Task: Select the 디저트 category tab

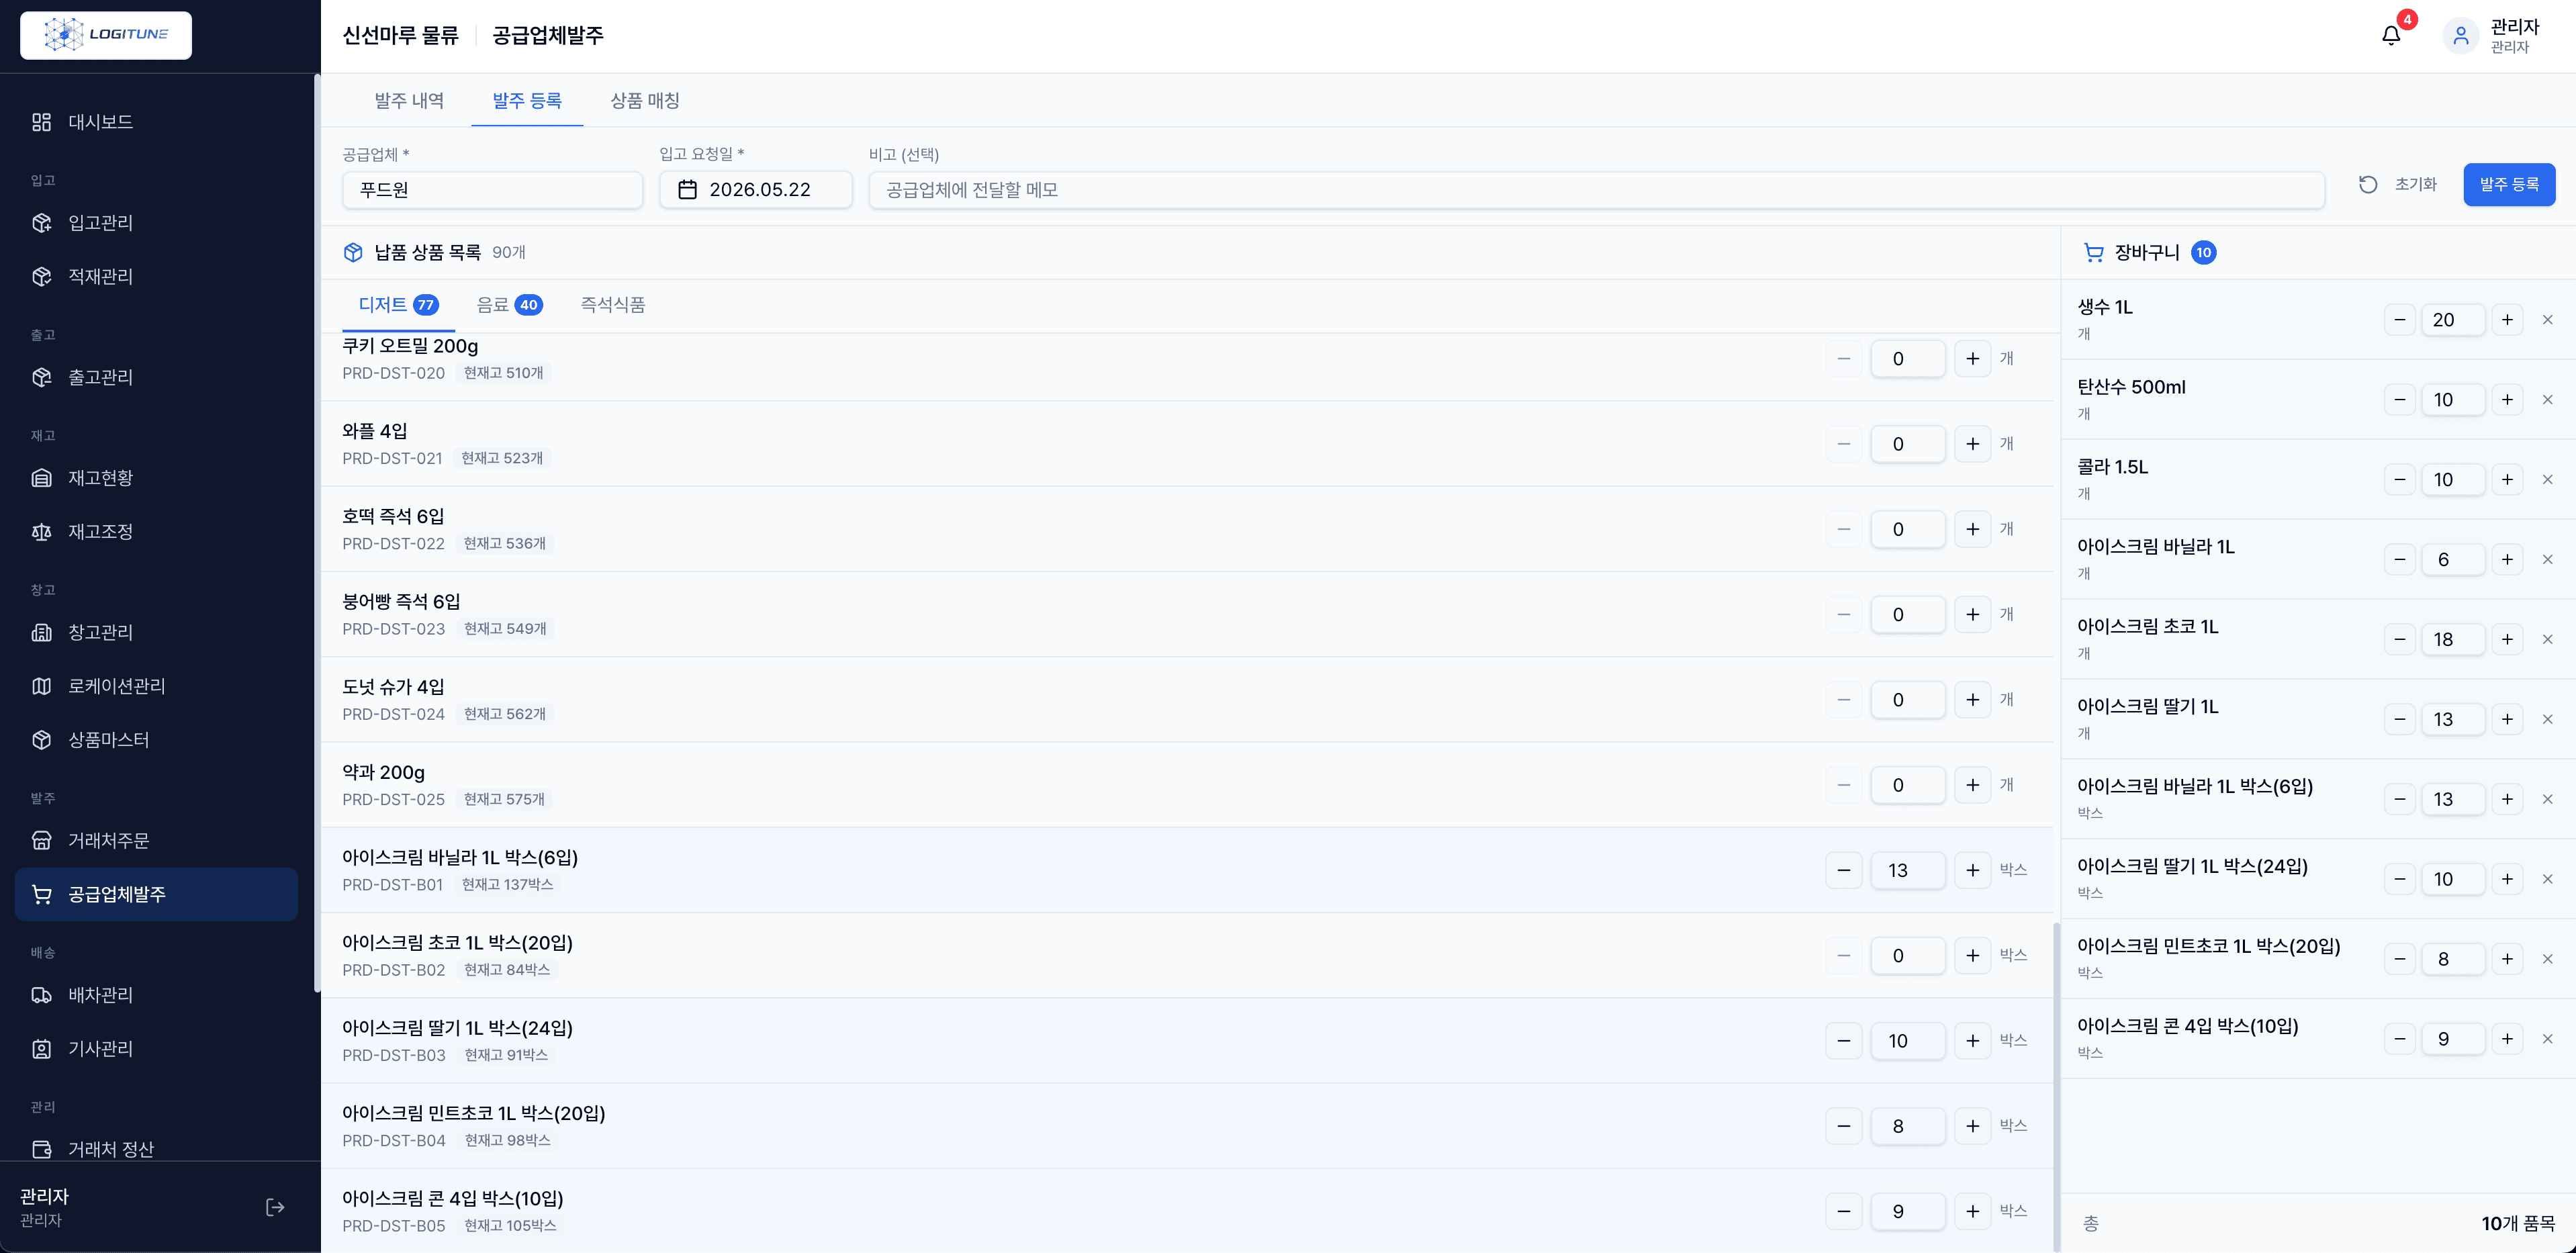Action: pyautogui.click(x=398, y=305)
